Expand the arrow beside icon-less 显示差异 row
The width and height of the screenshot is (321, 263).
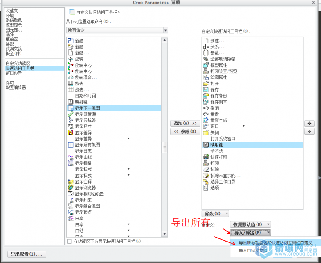[128, 139]
